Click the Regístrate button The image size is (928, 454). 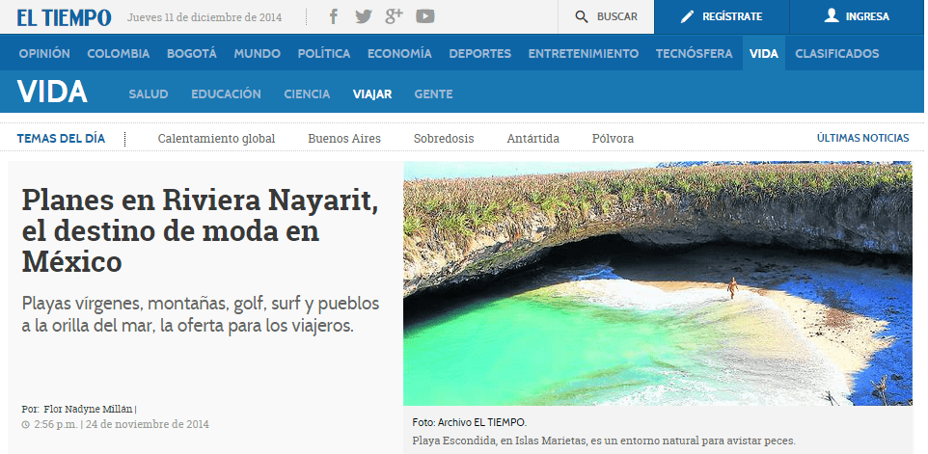[x=722, y=17]
